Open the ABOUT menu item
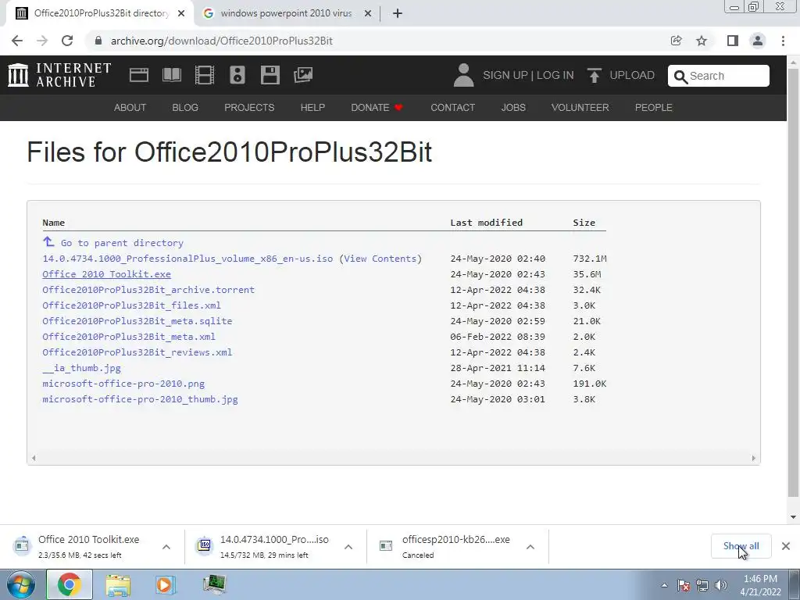The height and width of the screenshot is (600, 800). (x=130, y=108)
